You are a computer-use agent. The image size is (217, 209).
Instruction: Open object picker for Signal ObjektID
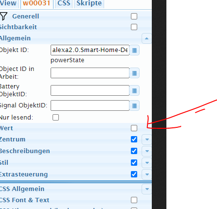[x=134, y=105]
